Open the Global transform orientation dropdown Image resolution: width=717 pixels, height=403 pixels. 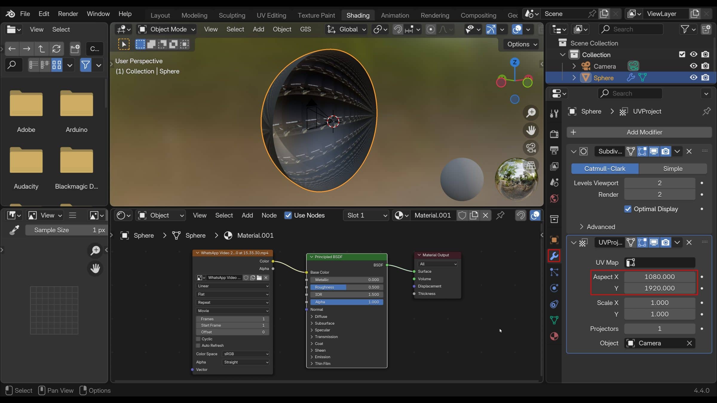coord(346,29)
